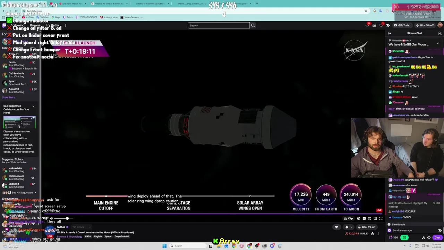
Task: Click the suggested collaborators preview thumbnail
Action: 19,122
